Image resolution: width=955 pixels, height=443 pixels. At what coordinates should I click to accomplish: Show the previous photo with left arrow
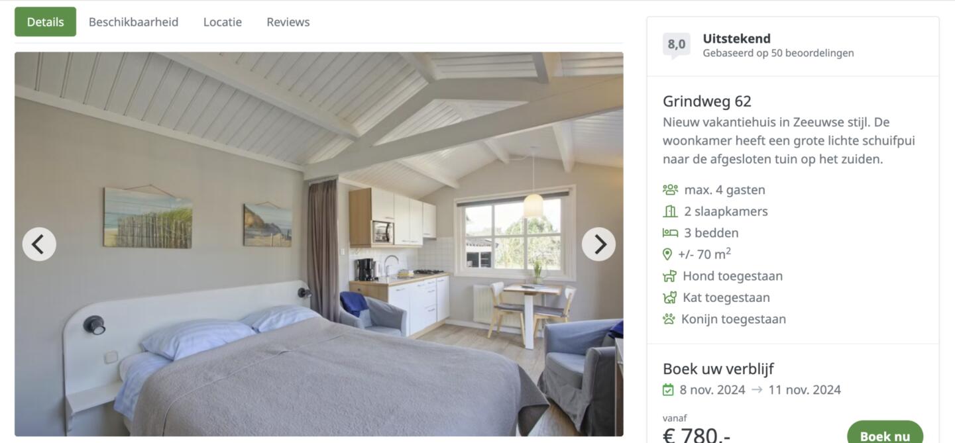coord(39,244)
